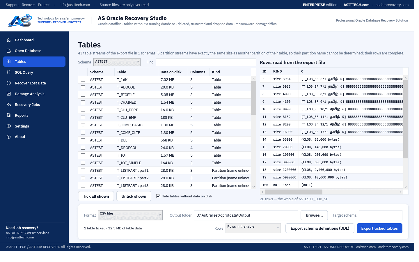Switch to the Reports page
The image size is (419, 262).
pos(34,116)
